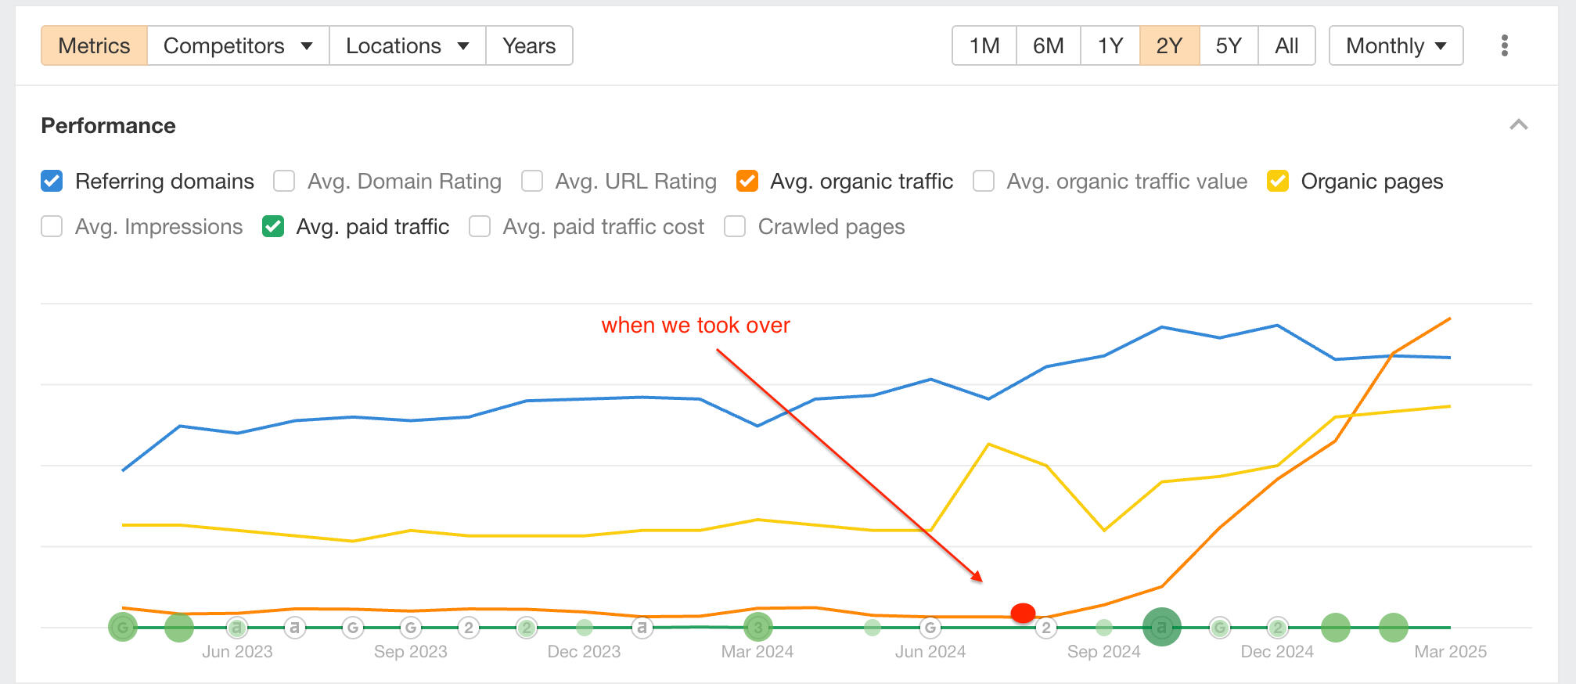Image resolution: width=1576 pixels, height=684 pixels.
Task: Open the Locations dropdown
Action: point(405,45)
